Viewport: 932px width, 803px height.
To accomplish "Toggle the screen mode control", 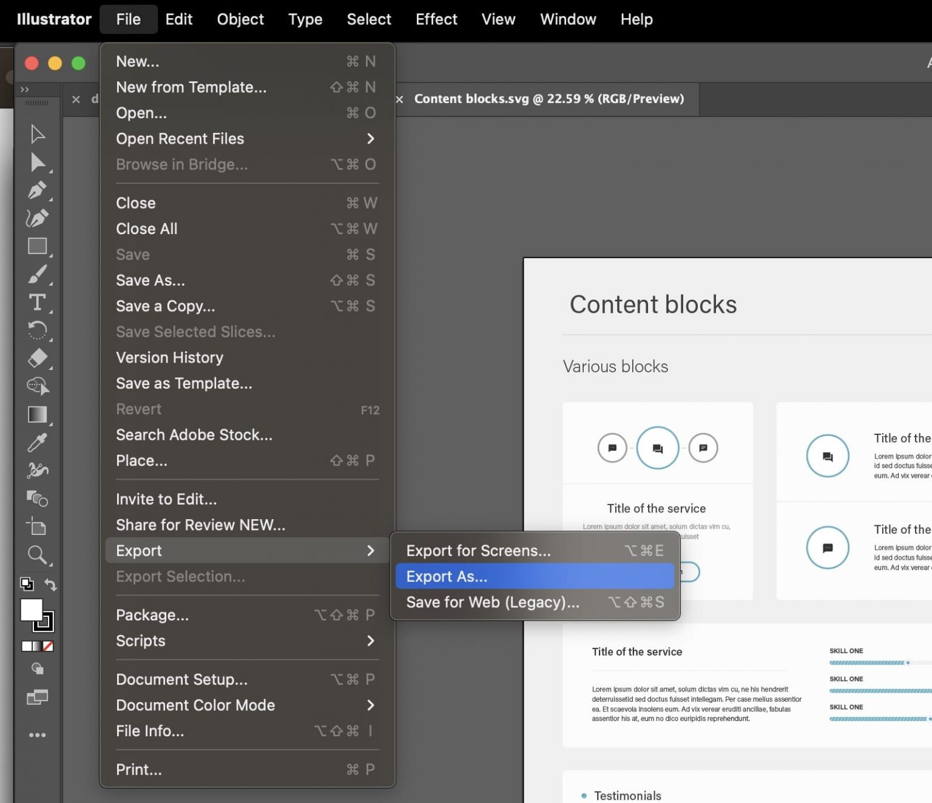I will point(38,696).
